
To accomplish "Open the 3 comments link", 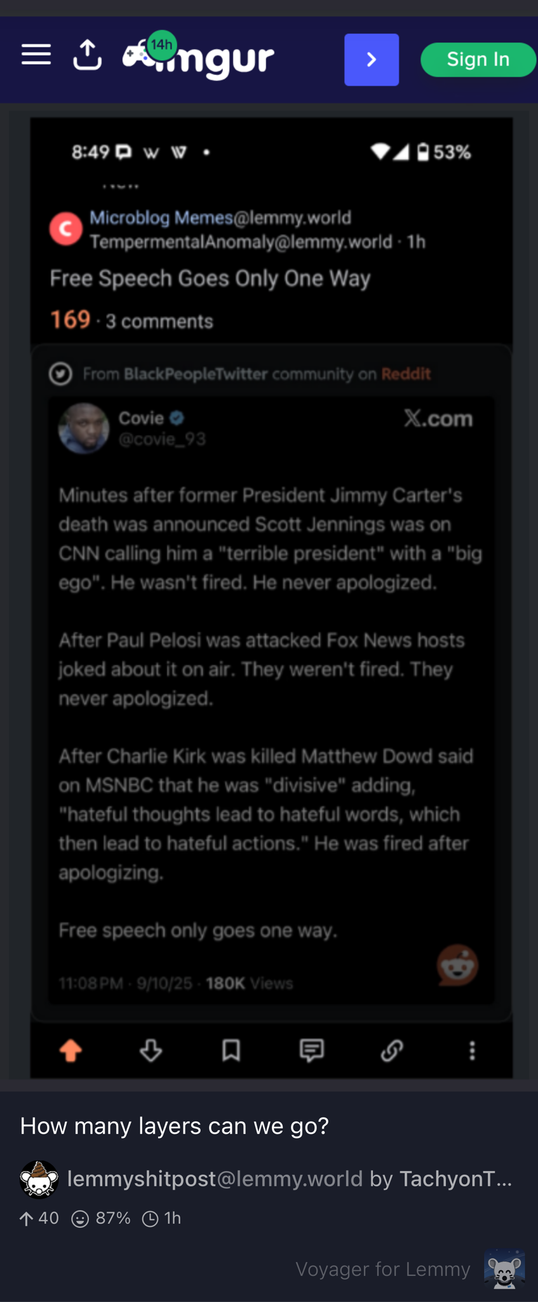I will [159, 322].
